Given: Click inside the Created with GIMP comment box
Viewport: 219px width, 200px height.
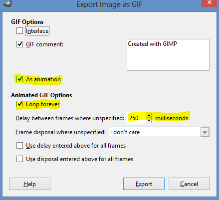Looking at the screenshot, I should [x=168, y=55].
